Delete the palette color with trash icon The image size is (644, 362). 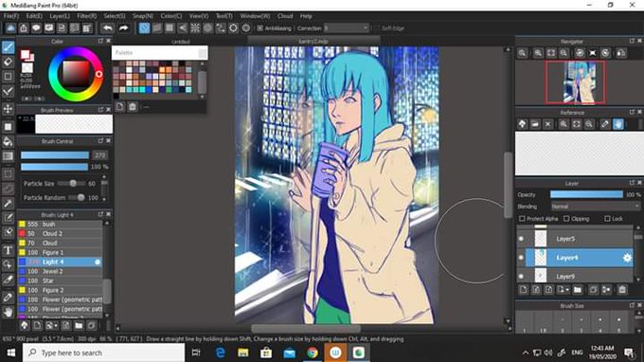point(133,107)
